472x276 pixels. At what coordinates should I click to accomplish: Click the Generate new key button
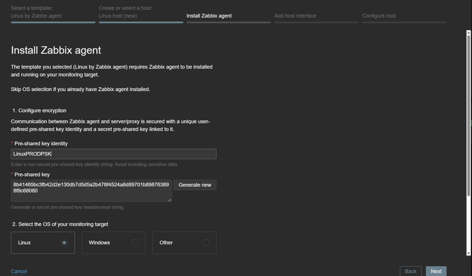tap(195, 185)
